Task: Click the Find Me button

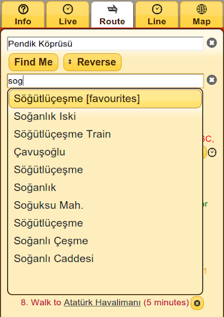Action: tap(33, 62)
